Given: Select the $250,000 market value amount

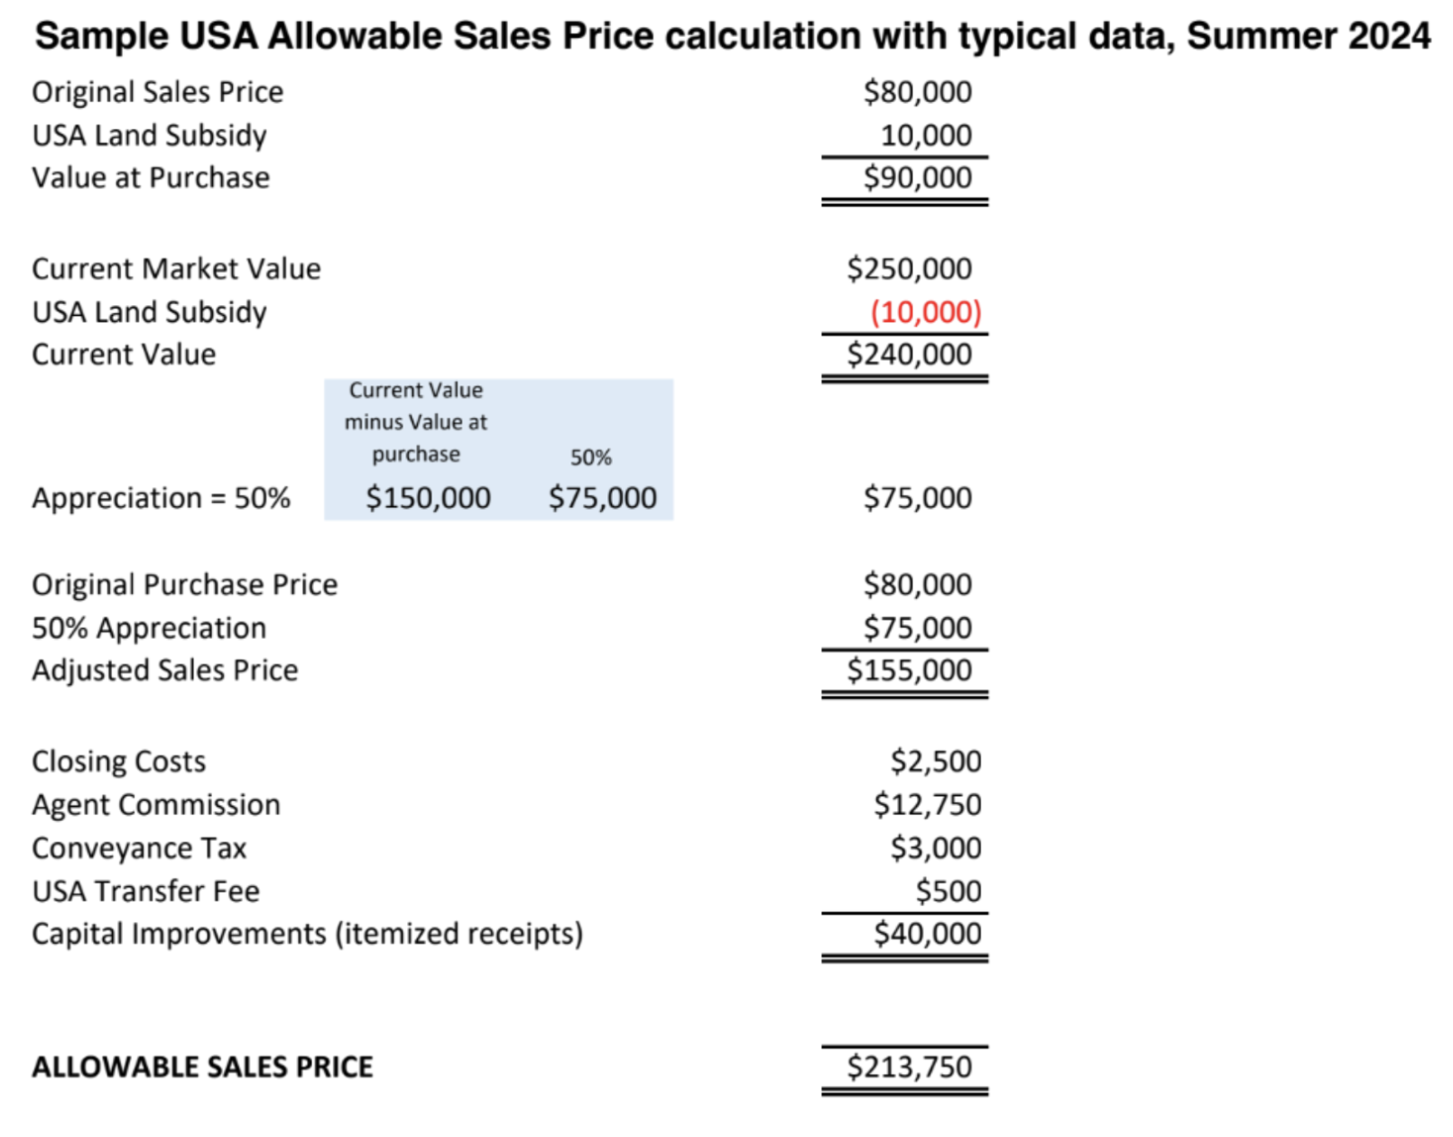Looking at the screenshot, I should [x=909, y=269].
